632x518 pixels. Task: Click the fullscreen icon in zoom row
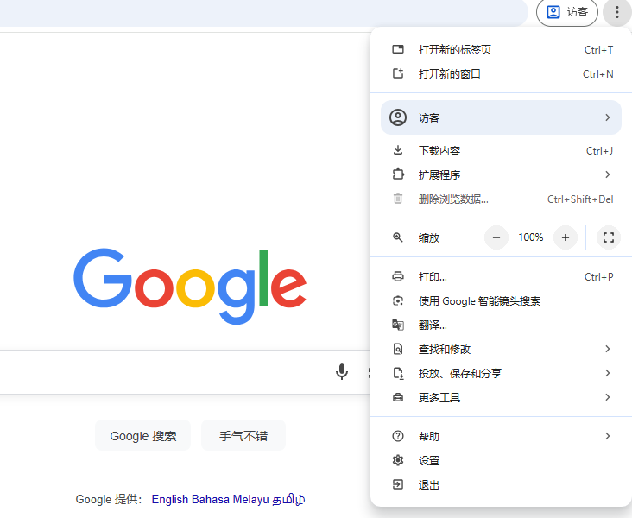(609, 237)
